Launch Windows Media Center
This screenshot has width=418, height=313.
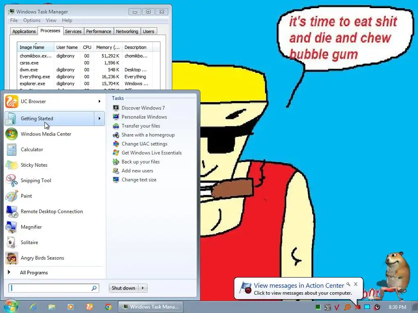tap(54, 134)
